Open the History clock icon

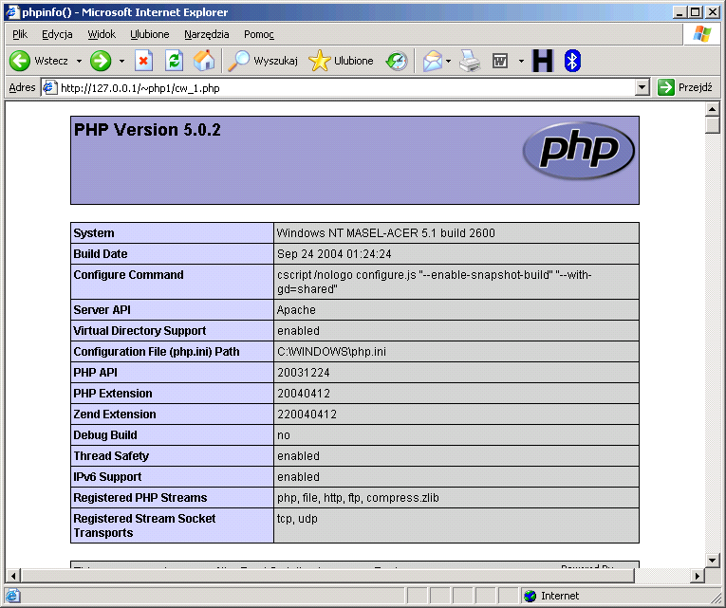[x=397, y=61]
